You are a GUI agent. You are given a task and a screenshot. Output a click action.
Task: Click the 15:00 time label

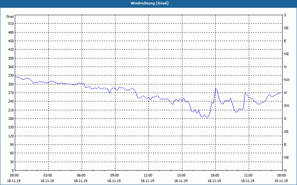click(181, 175)
